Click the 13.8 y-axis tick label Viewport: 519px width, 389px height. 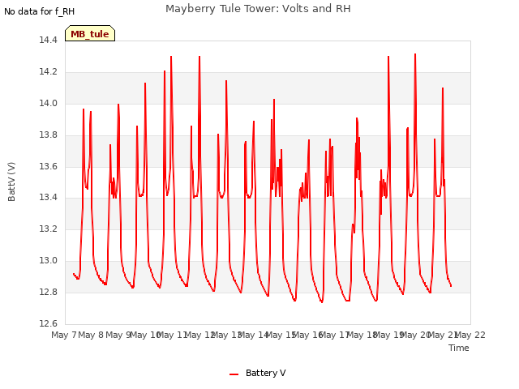point(48,135)
